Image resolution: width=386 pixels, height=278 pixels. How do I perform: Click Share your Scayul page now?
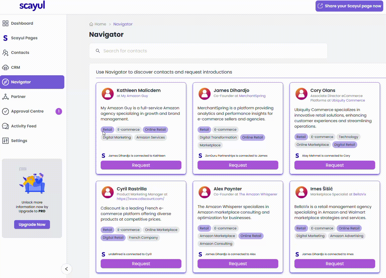tap(349, 6)
